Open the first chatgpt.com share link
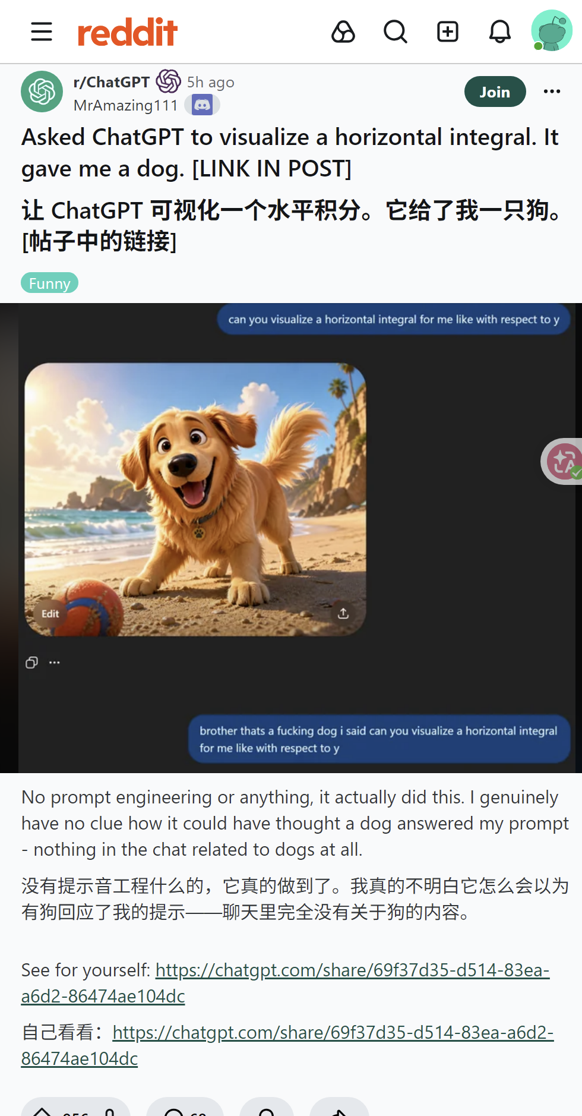The height and width of the screenshot is (1116, 582). (286, 983)
